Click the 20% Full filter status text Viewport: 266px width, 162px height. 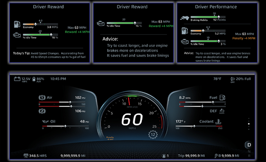tap(243, 79)
